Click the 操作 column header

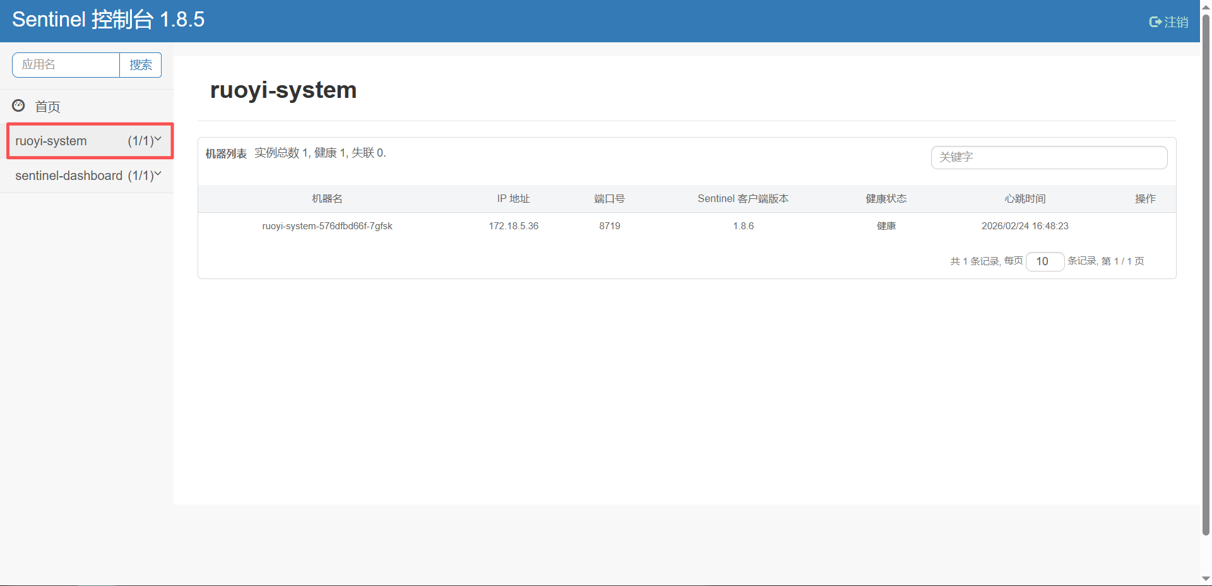(x=1145, y=199)
